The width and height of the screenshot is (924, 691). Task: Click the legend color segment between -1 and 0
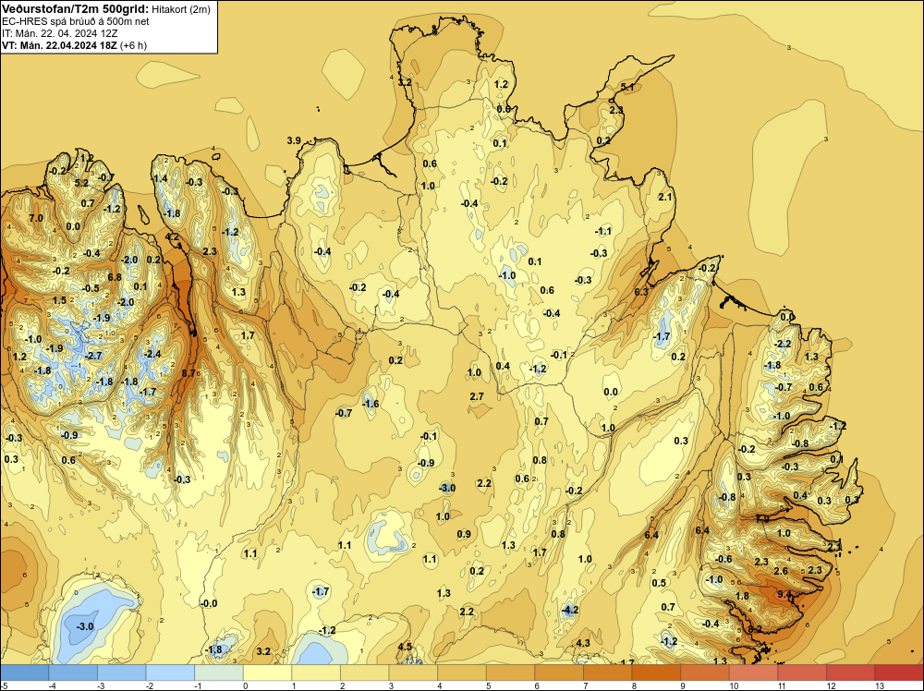pyautogui.click(x=219, y=673)
